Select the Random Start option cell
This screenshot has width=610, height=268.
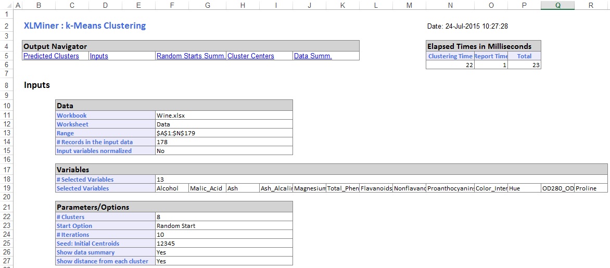click(x=224, y=226)
